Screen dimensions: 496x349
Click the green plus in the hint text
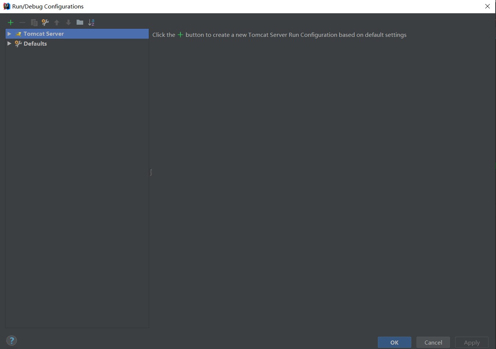point(180,35)
